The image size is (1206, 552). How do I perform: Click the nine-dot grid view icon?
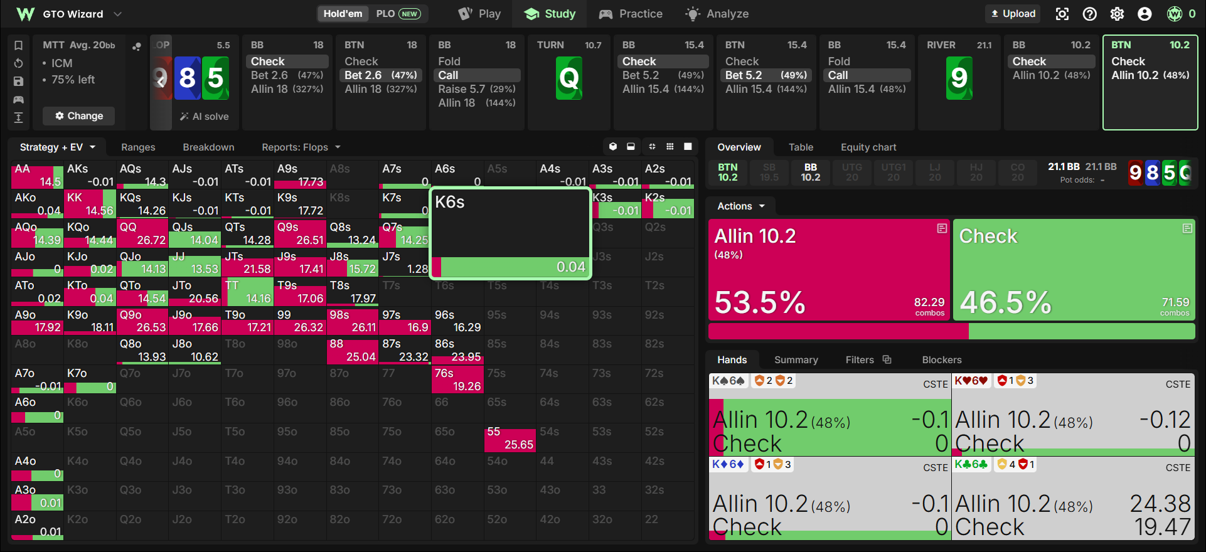click(670, 147)
